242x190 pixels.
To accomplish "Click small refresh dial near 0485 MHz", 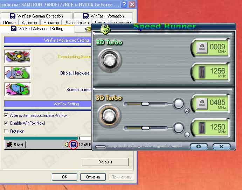I will [x=187, y=111].
